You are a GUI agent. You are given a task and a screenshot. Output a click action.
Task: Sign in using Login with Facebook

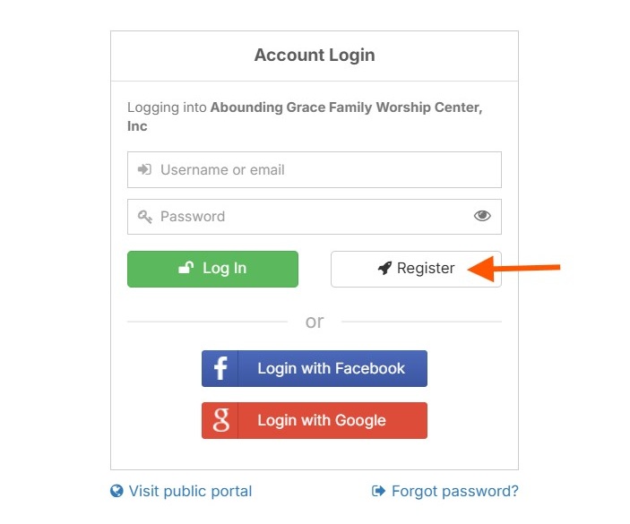tap(315, 368)
